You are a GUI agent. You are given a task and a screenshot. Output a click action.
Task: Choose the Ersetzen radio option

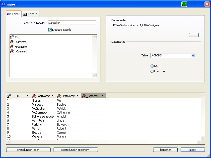[x=152, y=71]
